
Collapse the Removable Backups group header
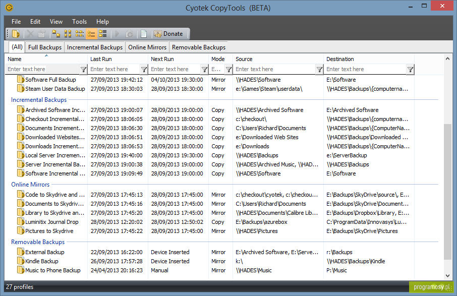(x=38, y=242)
